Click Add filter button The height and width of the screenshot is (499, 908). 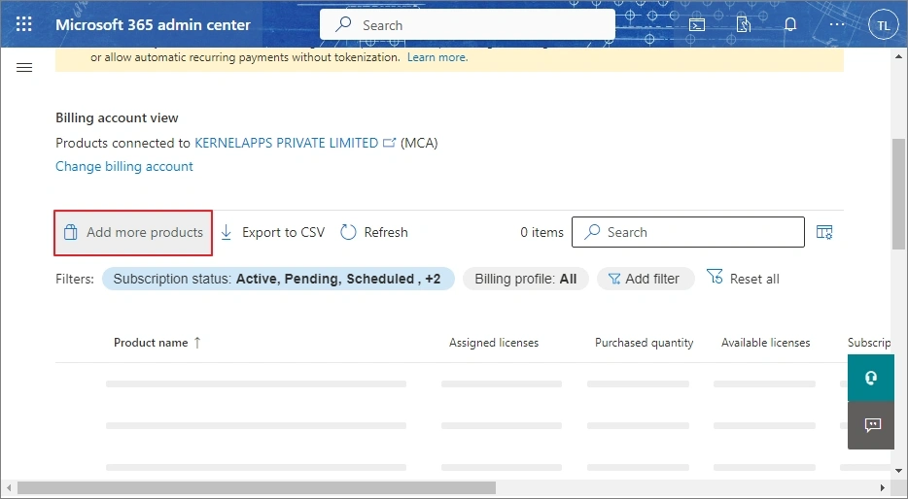(646, 279)
